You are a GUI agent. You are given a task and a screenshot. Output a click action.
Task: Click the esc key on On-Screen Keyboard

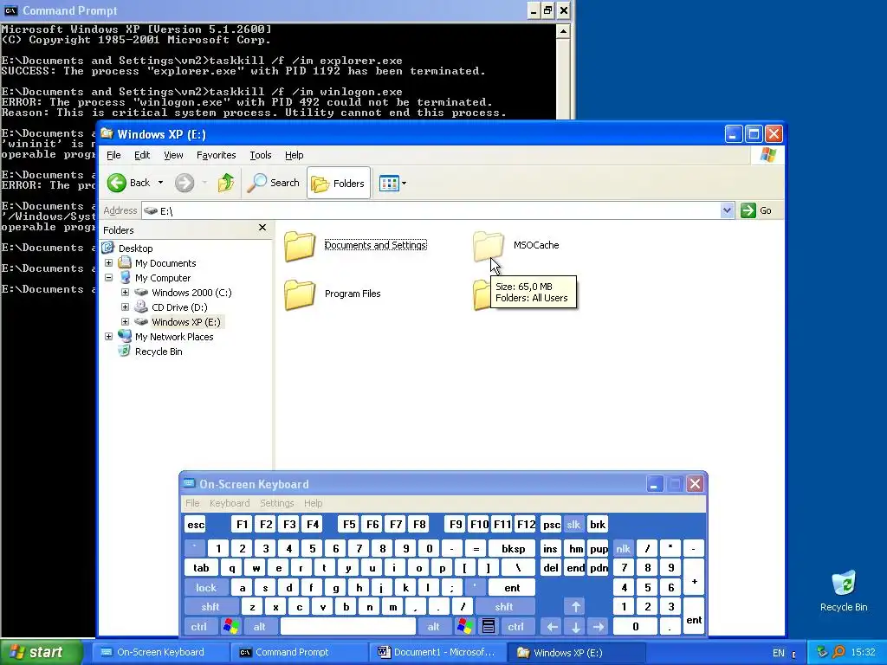click(196, 525)
